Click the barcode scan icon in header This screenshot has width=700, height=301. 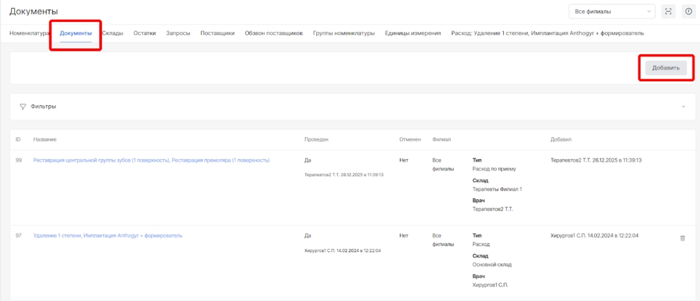click(x=668, y=12)
